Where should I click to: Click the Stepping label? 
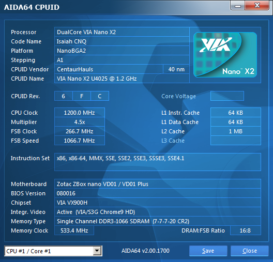click(x=23, y=60)
